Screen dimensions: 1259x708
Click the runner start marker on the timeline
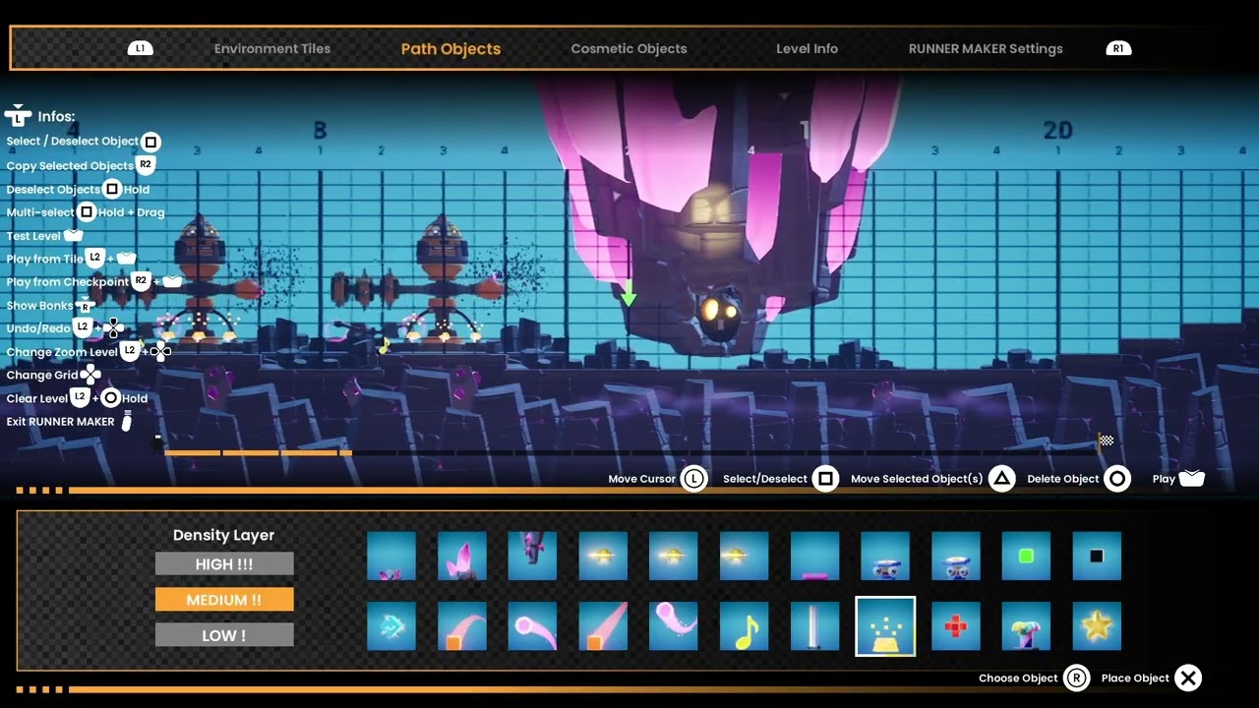coord(157,443)
